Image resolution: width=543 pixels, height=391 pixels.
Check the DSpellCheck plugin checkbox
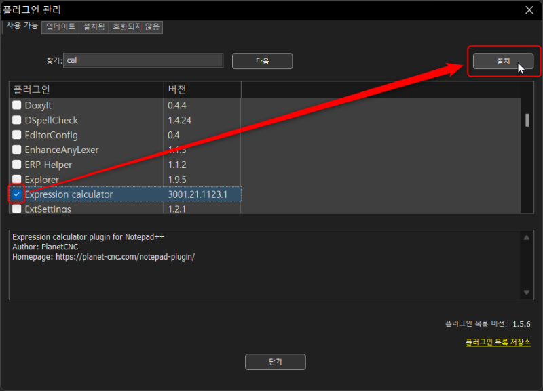[x=16, y=121]
